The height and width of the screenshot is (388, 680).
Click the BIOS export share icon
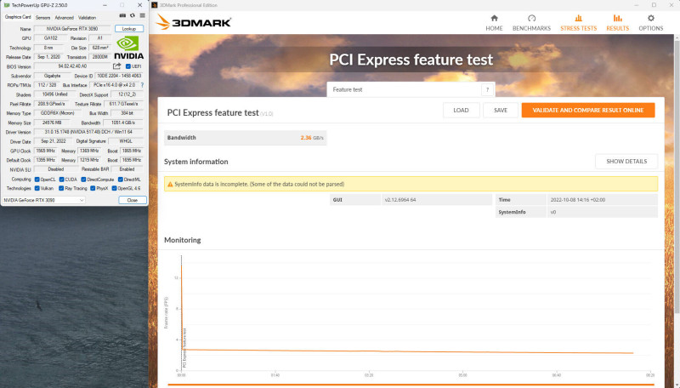116,66
